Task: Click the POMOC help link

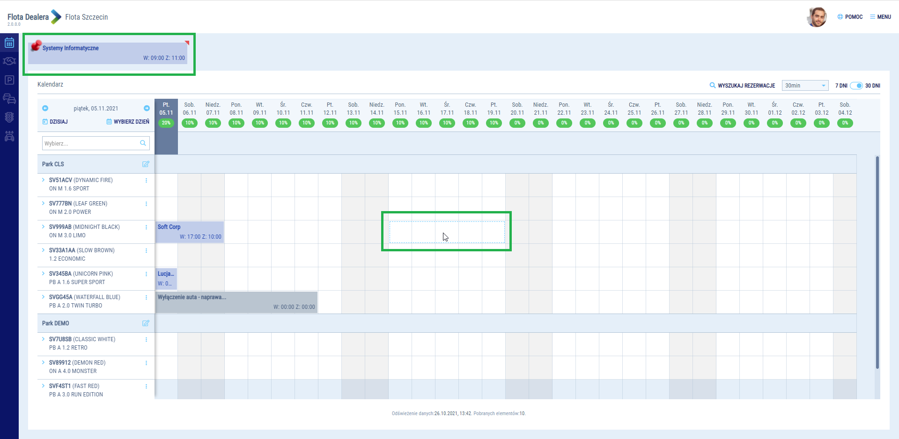Action: [850, 17]
